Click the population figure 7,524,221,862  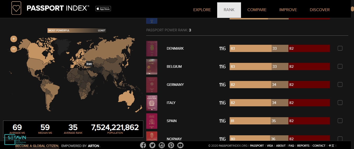coord(115,127)
